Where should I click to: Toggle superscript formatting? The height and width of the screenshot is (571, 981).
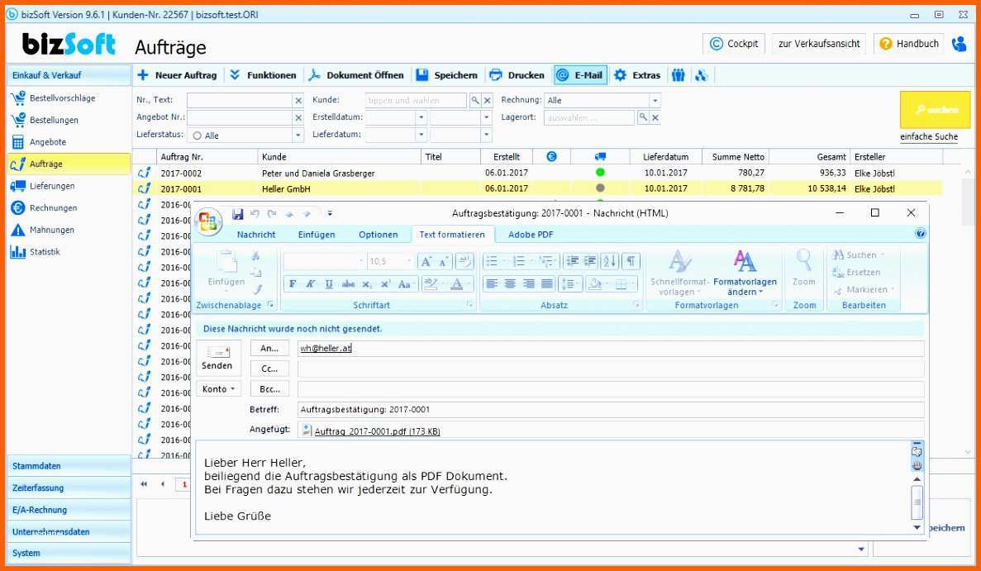click(x=386, y=284)
